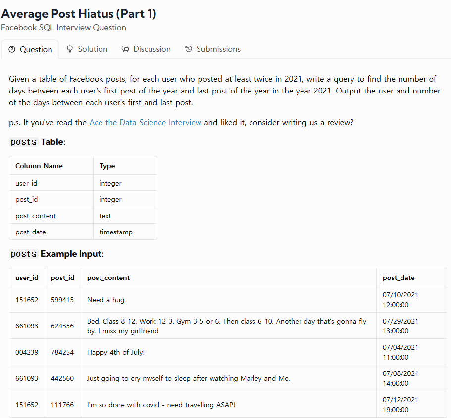Screen dimensions: 451x418
Task: Click the chat bubble icon beside Discussion
Action: coord(125,49)
